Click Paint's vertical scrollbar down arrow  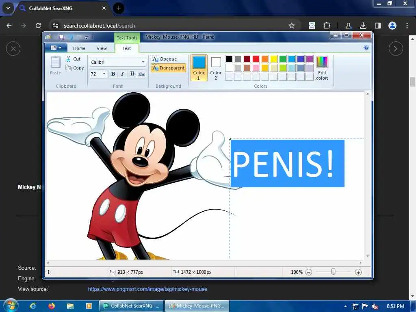pos(367,256)
